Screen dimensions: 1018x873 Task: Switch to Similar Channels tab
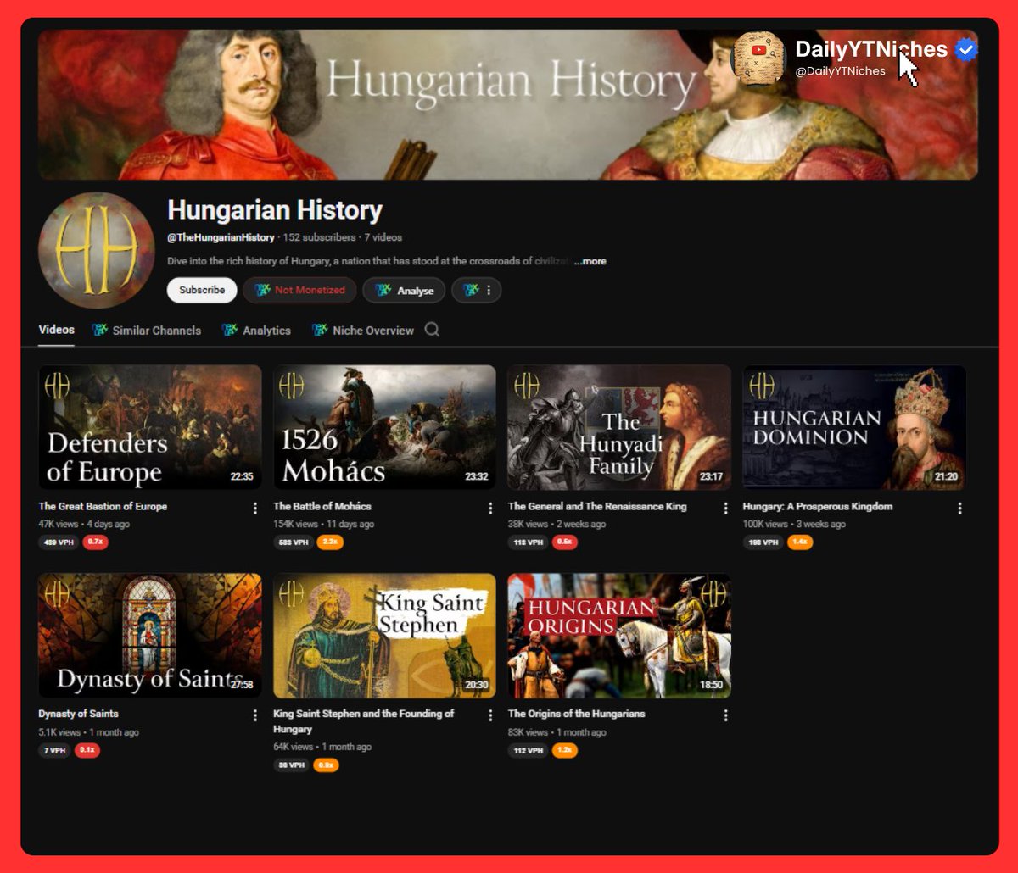pyautogui.click(x=147, y=331)
